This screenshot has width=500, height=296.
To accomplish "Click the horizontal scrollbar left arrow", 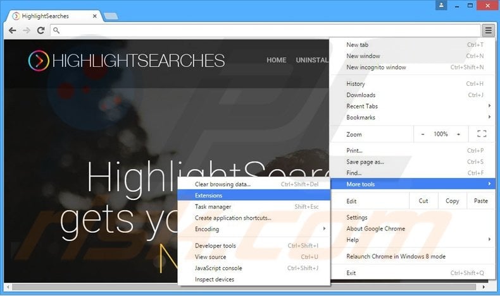I will tap(8, 287).
